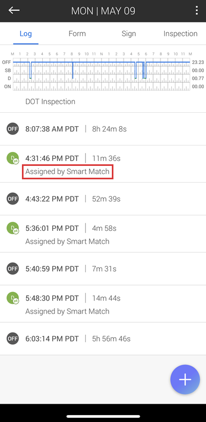This screenshot has width=206, height=422.
Task: Tap the back arrow in header
Action: tap(14, 11)
